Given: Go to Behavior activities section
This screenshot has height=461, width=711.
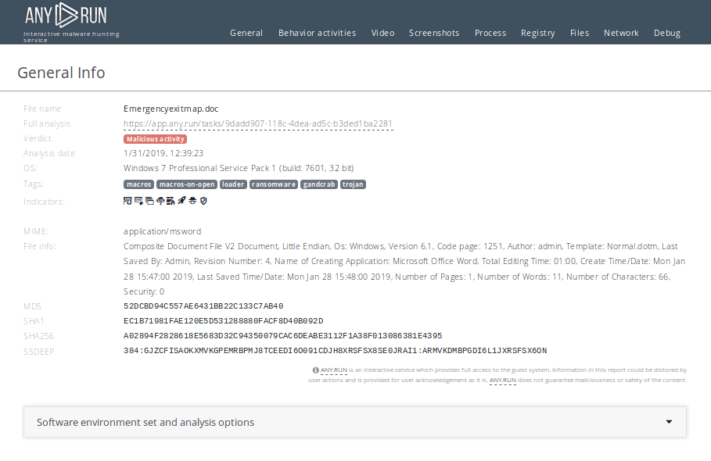Looking at the screenshot, I should (317, 33).
